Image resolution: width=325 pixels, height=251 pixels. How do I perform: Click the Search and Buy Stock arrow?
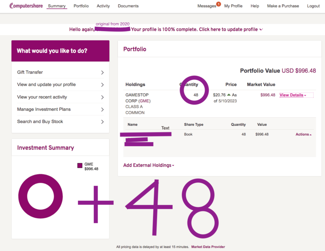[x=102, y=122]
